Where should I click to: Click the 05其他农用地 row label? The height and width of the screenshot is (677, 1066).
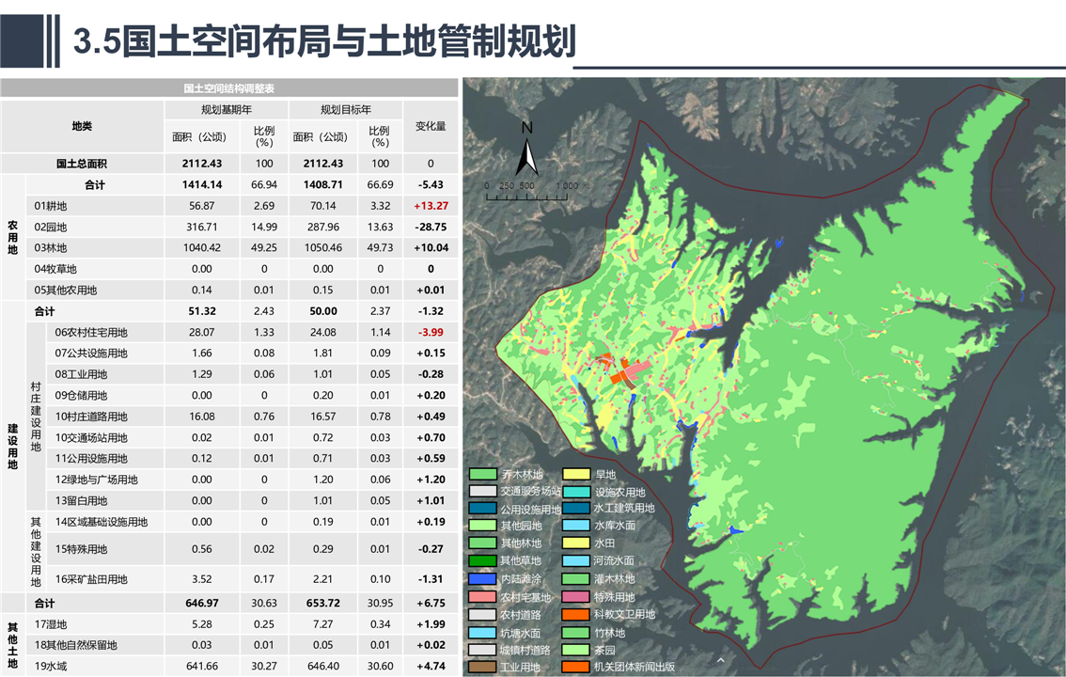coord(66,291)
